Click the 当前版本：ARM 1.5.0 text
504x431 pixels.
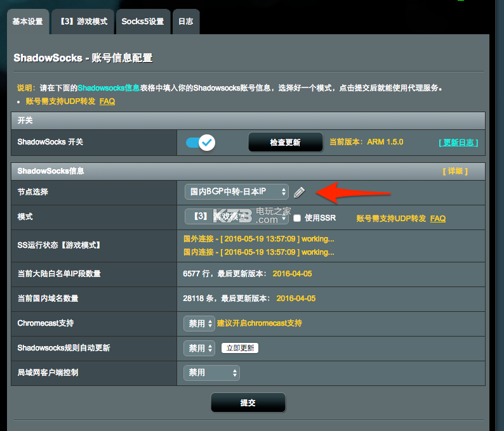tap(366, 142)
